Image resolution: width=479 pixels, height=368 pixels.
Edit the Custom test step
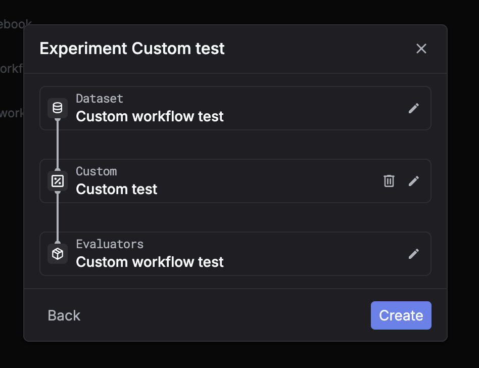[x=413, y=181]
